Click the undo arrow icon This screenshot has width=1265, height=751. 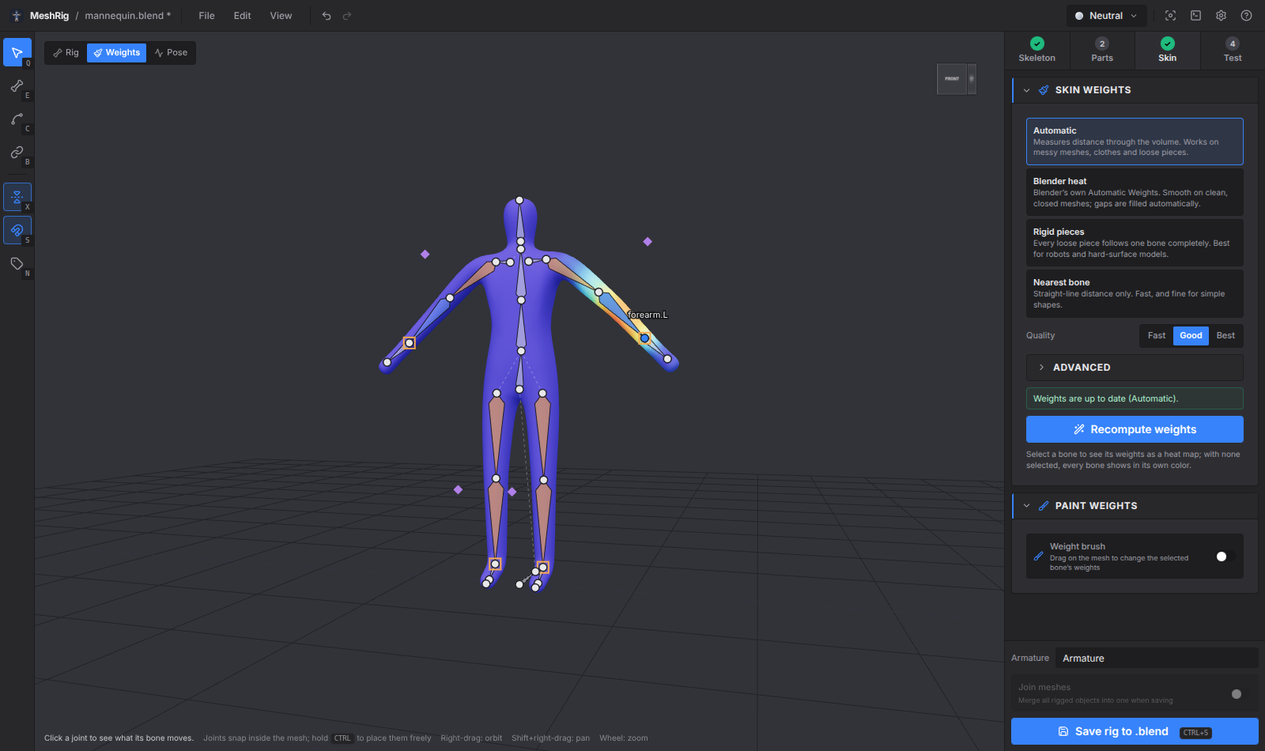click(327, 16)
